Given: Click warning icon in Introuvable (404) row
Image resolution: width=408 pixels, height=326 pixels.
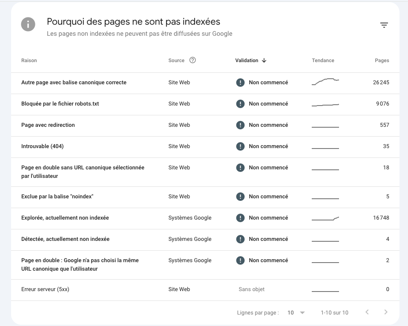Looking at the screenshot, I should (240, 146).
